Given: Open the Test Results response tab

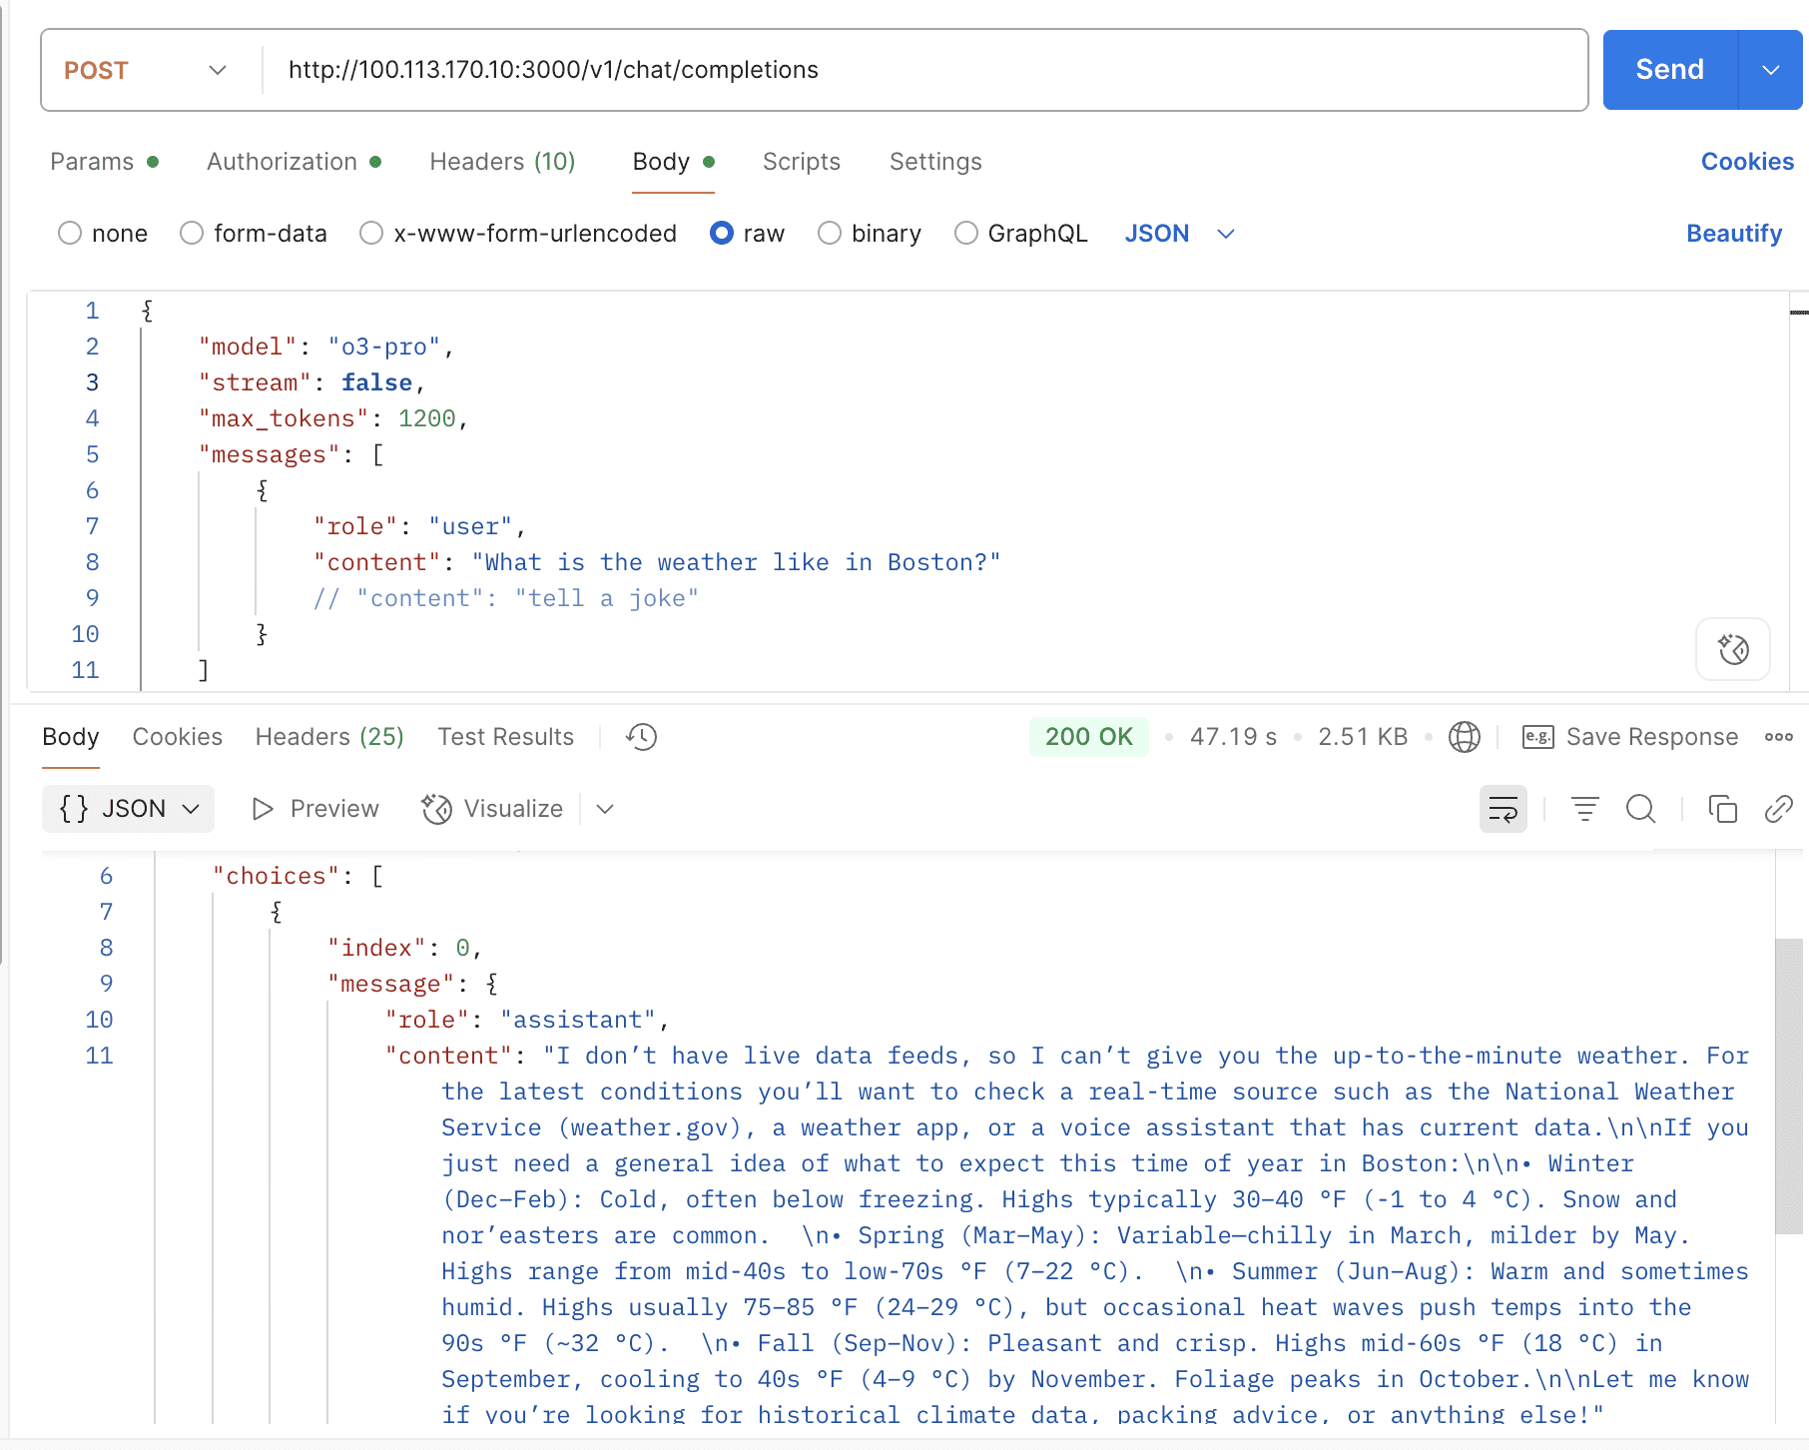Looking at the screenshot, I should click(x=505, y=737).
